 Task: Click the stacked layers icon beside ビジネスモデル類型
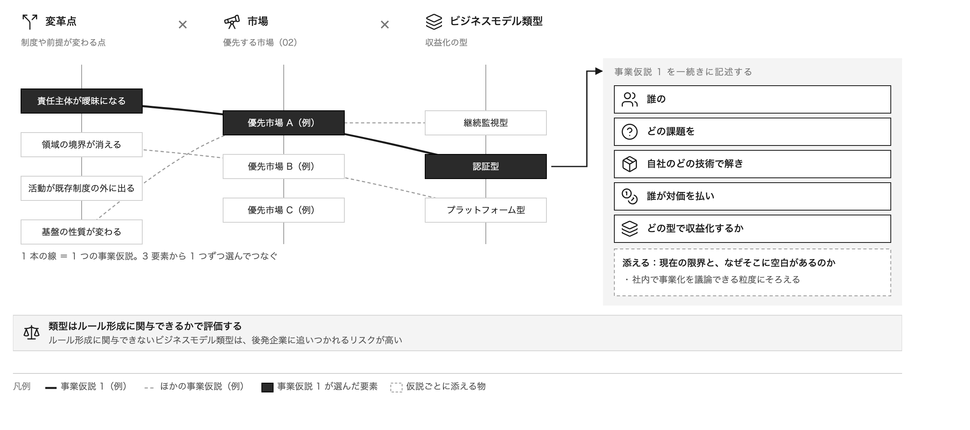(434, 22)
